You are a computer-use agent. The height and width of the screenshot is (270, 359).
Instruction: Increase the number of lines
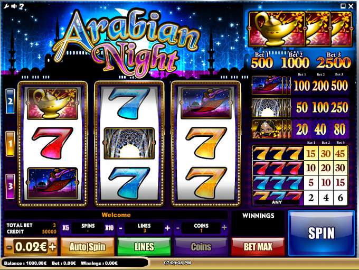(167, 228)
